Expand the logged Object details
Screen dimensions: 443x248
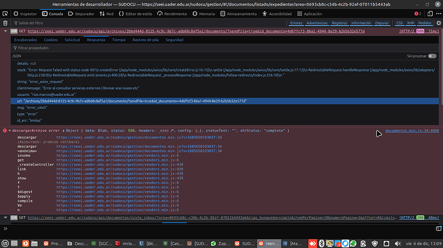coord(64,131)
